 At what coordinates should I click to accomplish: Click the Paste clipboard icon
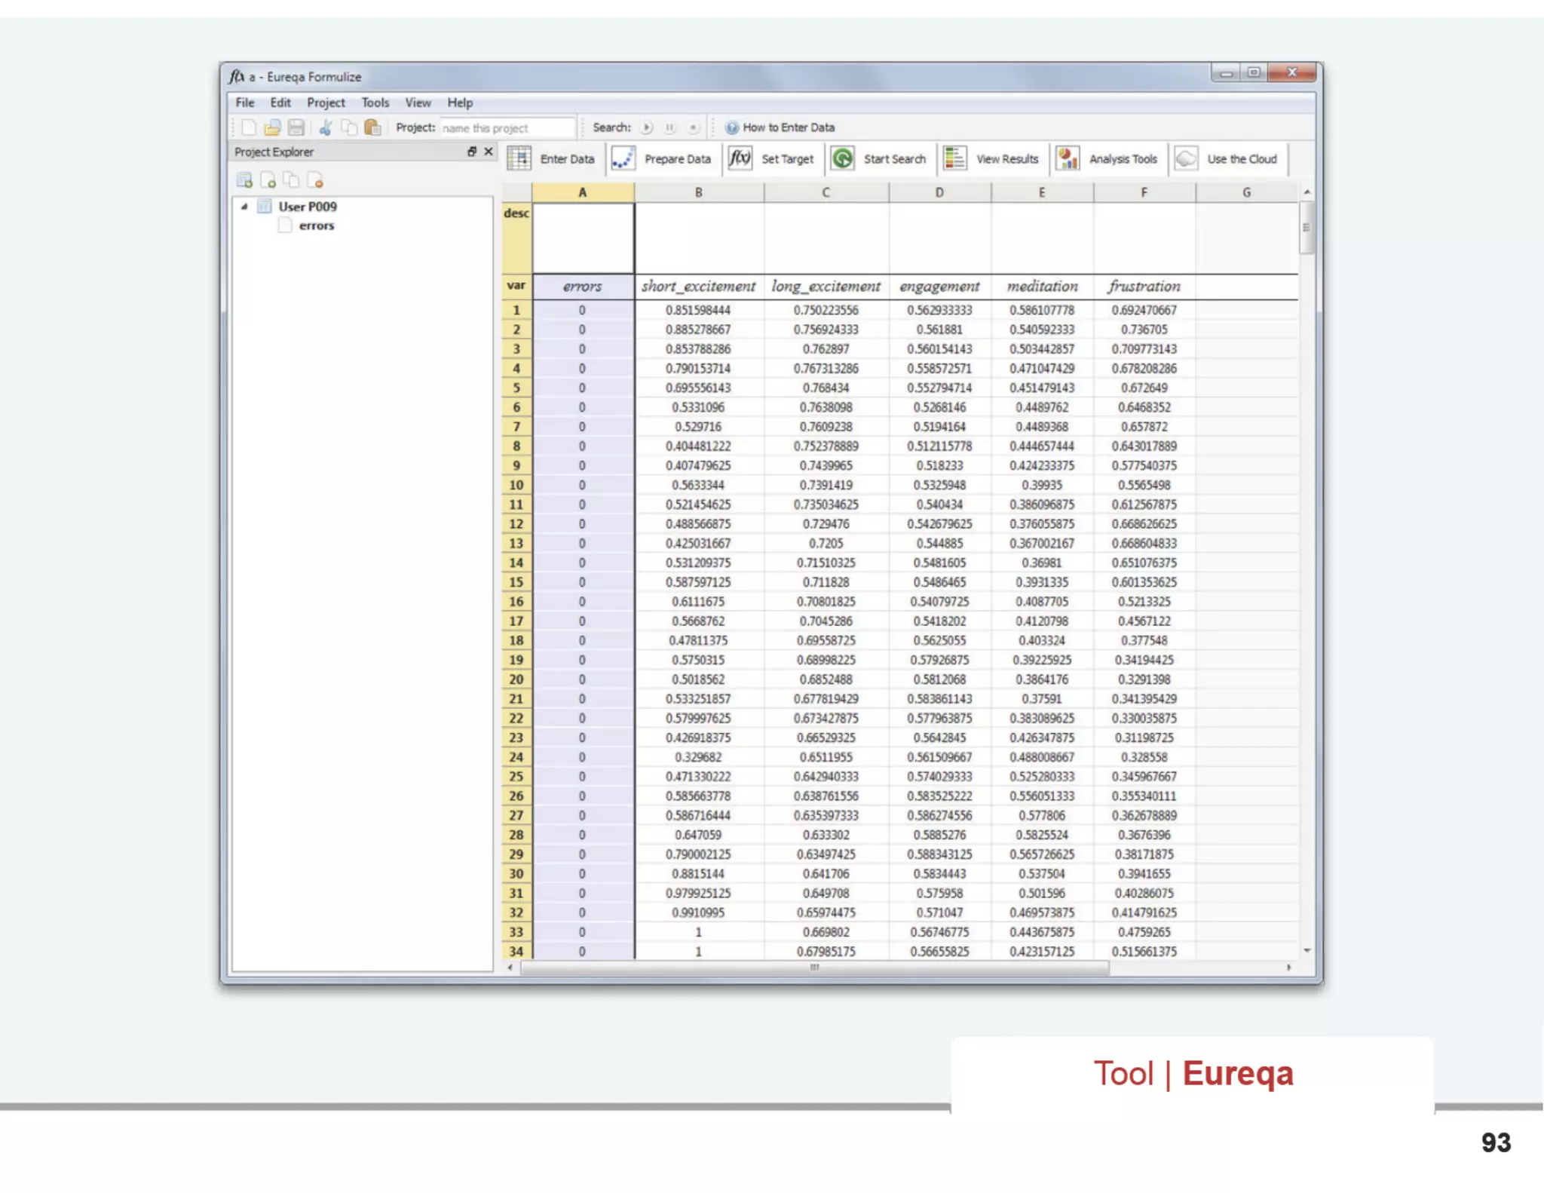pos(372,127)
